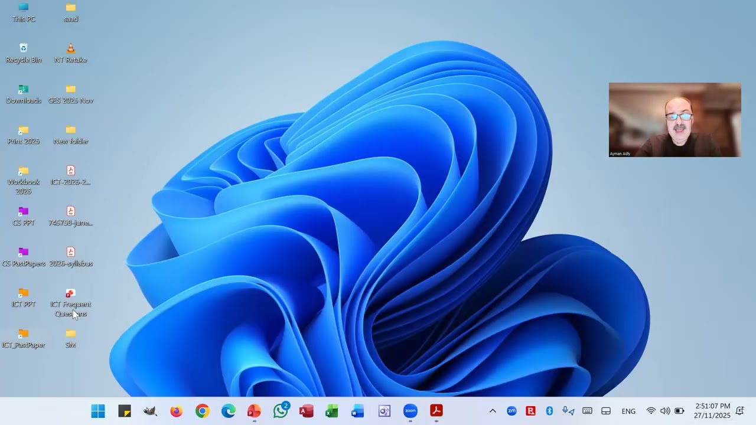Select the Print 2025 folder

point(24,135)
